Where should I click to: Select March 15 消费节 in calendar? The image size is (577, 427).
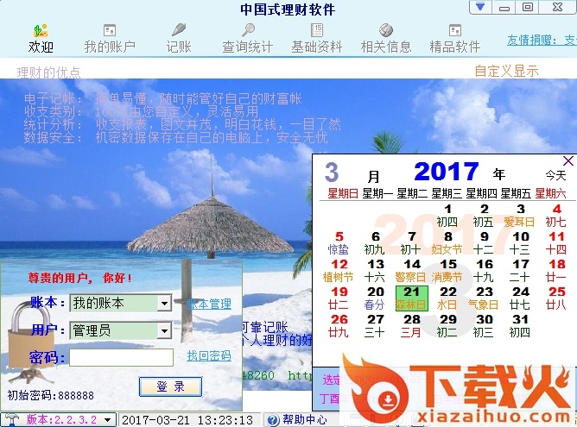coord(447,271)
